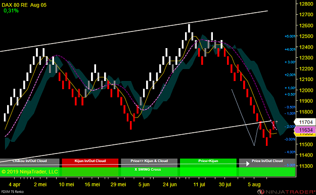Click the 11900 price axis label
316x195 pixels.
(306, 101)
